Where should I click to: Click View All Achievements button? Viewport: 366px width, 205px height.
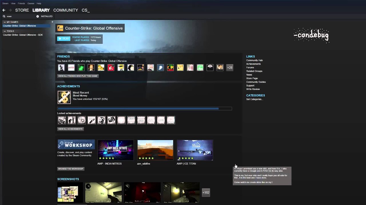click(70, 129)
